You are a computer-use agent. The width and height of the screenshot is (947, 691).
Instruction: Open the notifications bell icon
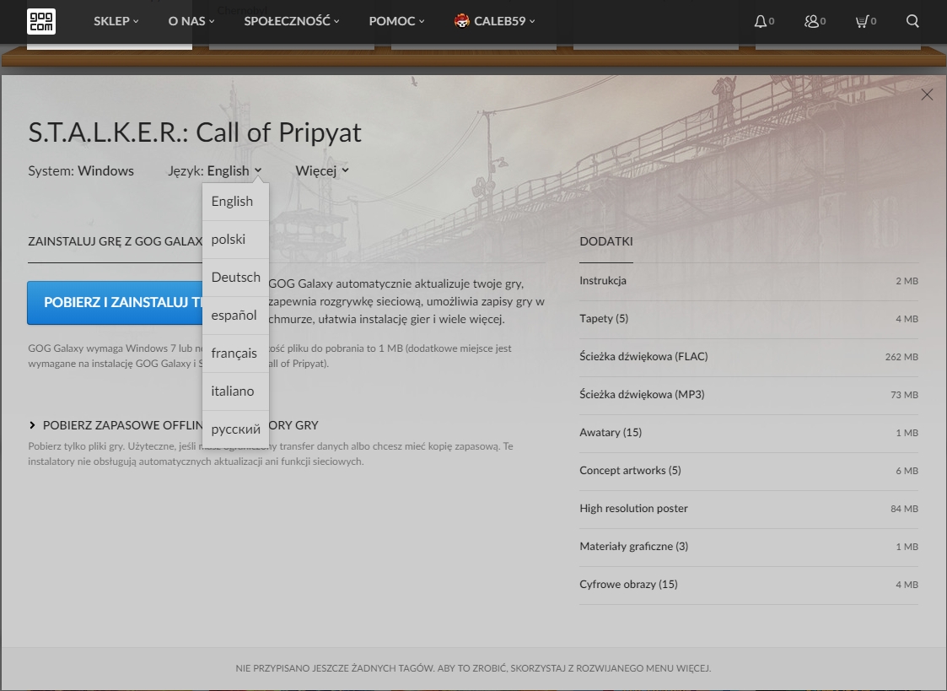pos(761,21)
